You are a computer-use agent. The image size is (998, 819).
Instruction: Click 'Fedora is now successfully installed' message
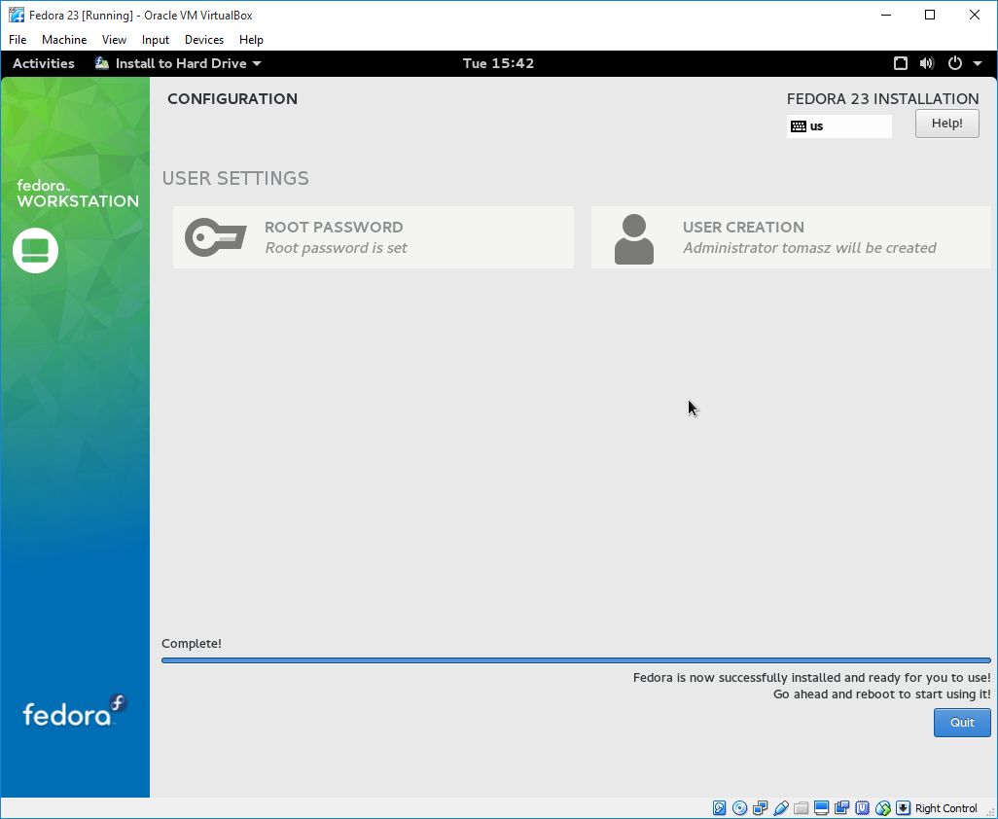(811, 678)
